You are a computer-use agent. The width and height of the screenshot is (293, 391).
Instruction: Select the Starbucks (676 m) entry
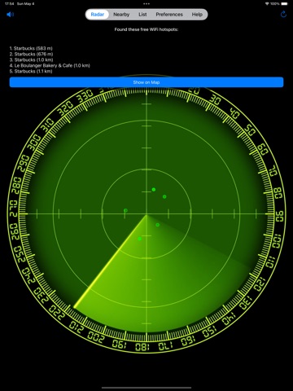31,54
